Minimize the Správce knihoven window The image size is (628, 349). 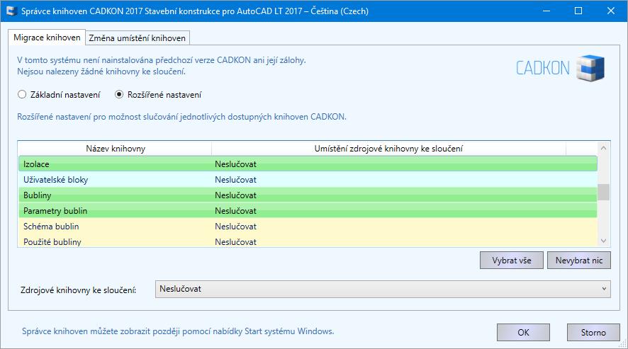(546, 11)
